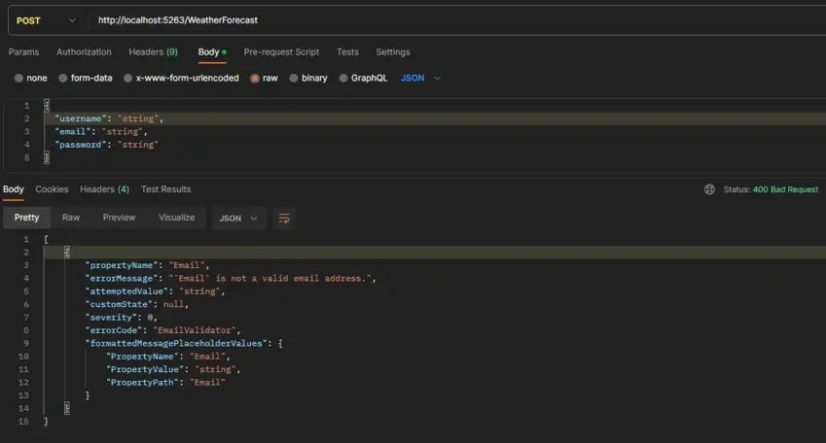This screenshot has height=443, width=826.
Task: Click the Raw response view button
Action: [71, 218]
